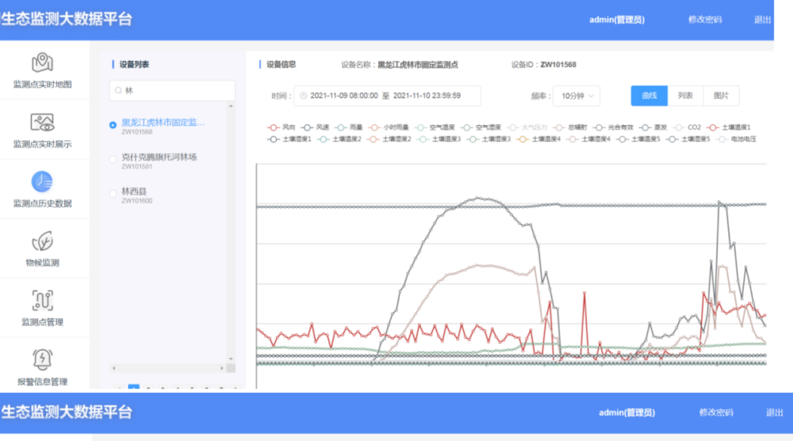Viewport: 793px width, 441px height.
Task: Toggle the 风向 series in the legend
Action: pos(282,127)
